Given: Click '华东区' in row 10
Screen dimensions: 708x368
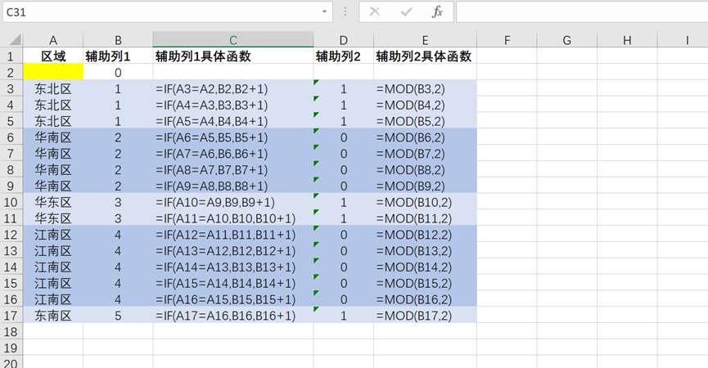Looking at the screenshot, I should coord(53,202).
